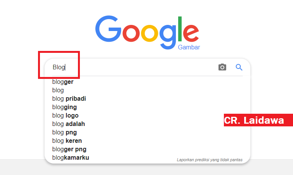Click the camera search-by-image icon

point(222,67)
